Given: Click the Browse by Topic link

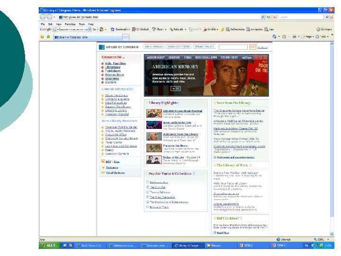Looking at the screenshot, I should tap(159, 207).
